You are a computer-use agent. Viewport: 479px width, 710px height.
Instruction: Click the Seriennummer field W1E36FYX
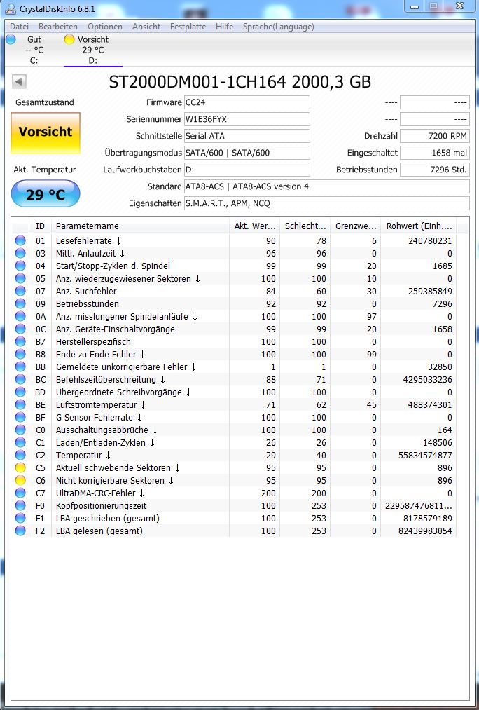pyautogui.click(x=247, y=119)
